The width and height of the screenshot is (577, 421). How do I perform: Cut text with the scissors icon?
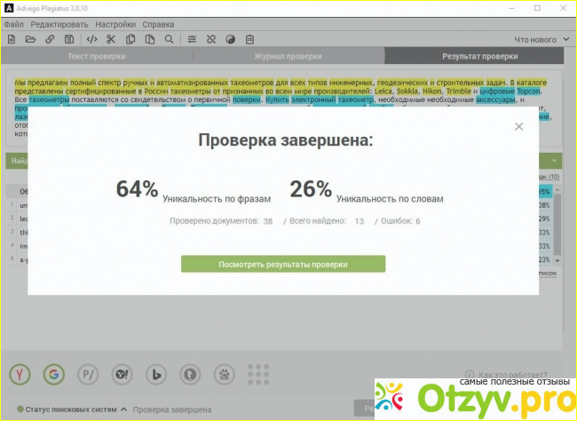(111, 39)
